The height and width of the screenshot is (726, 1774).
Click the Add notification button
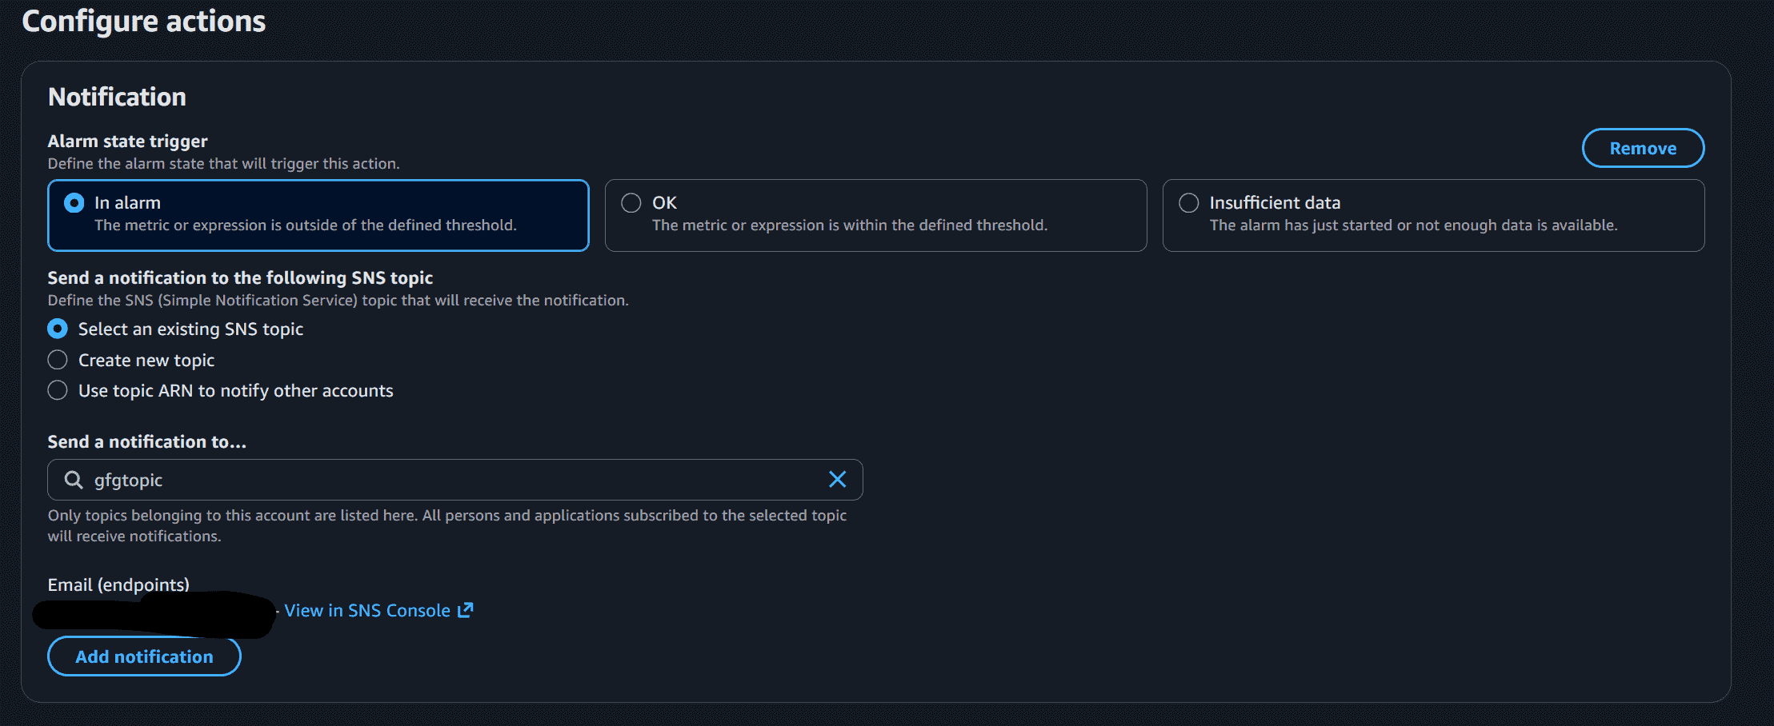[144, 656]
